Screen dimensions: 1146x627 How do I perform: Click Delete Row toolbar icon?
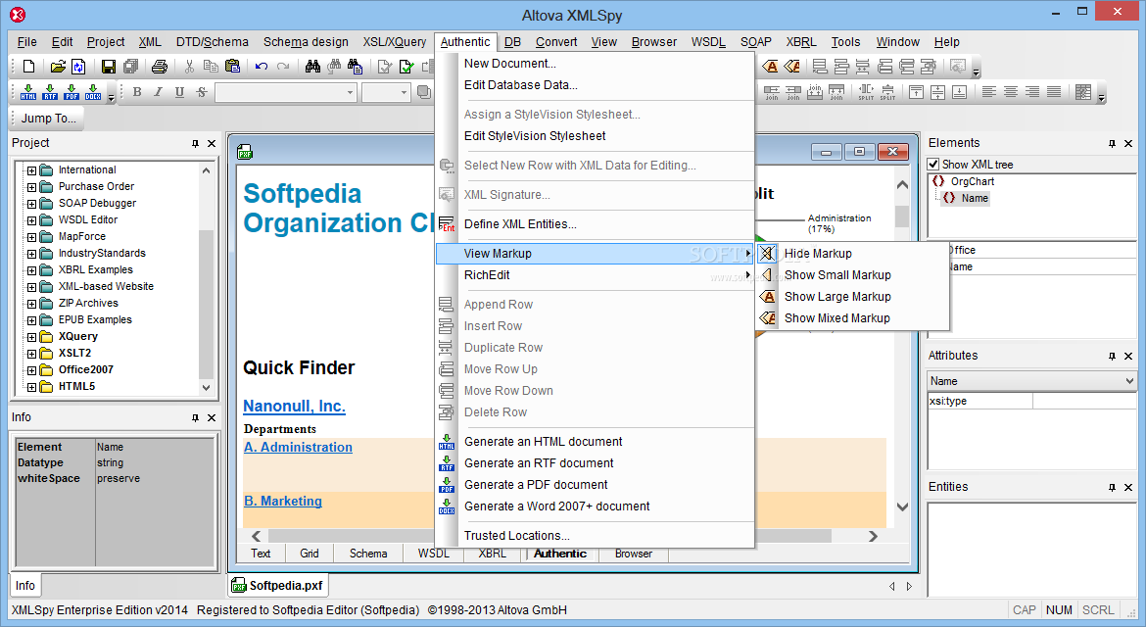pyautogui.click(x=929, y=67)
